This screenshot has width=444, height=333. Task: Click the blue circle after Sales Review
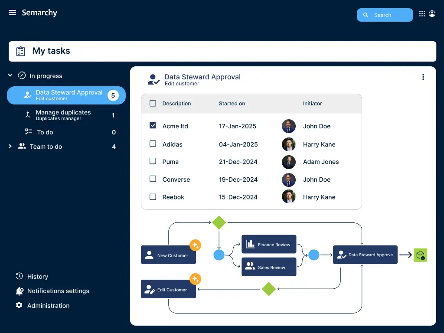click(314, 255)
